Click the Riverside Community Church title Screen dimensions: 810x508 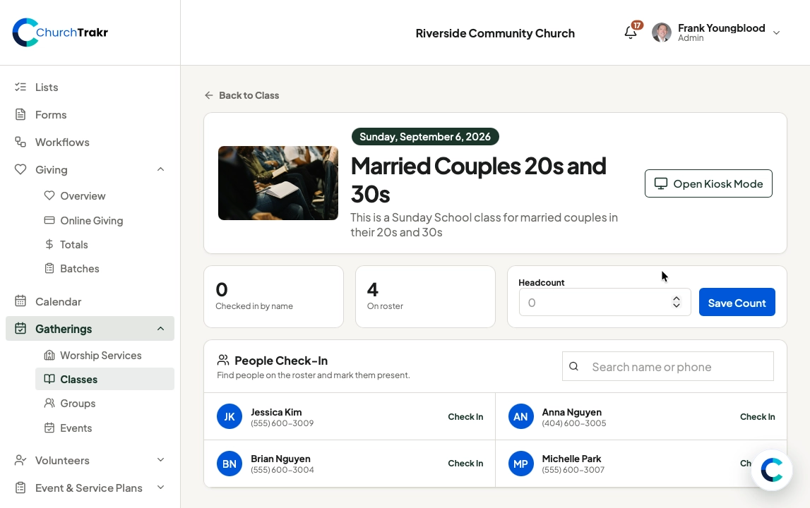coord(495,33)
